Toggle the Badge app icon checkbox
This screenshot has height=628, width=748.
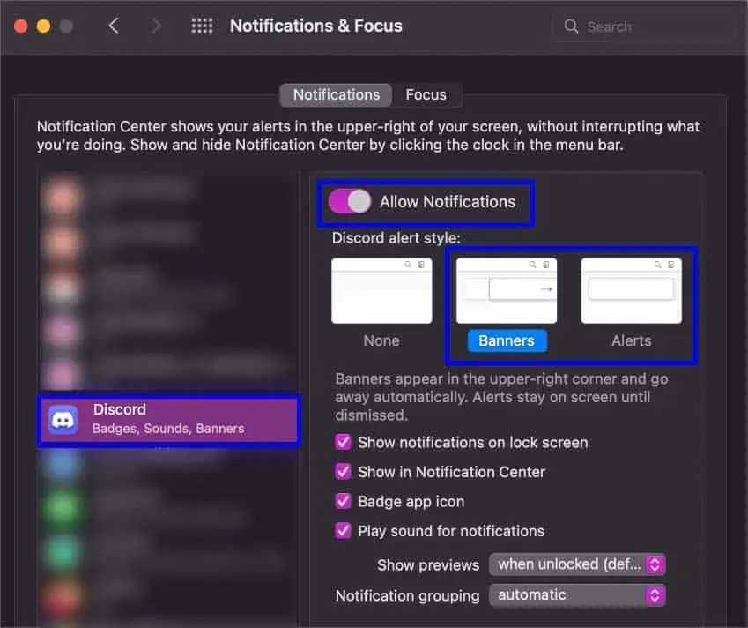point(343,501)
